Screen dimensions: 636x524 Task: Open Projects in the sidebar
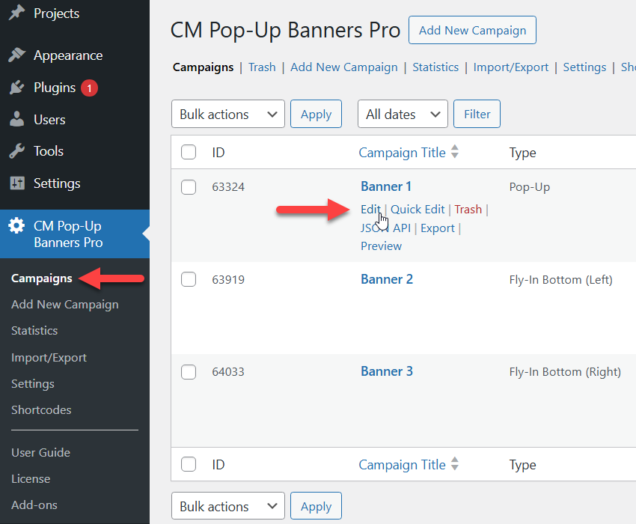56,13
